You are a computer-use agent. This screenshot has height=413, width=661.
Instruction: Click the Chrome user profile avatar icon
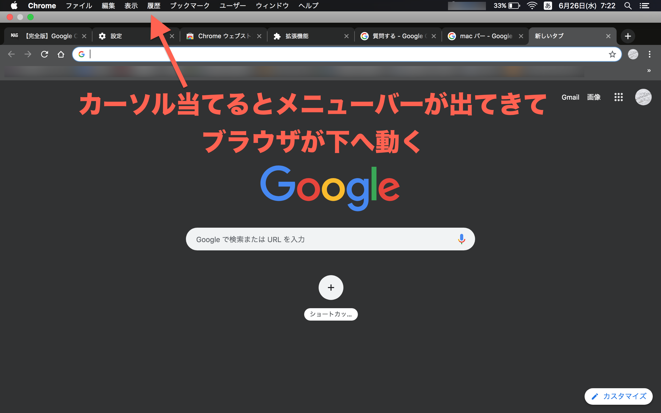pyautogui.click(x=633, y=54)
